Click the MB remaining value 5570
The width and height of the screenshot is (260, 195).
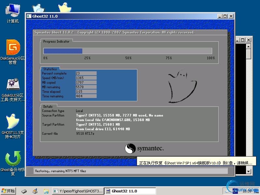(86, 87)
